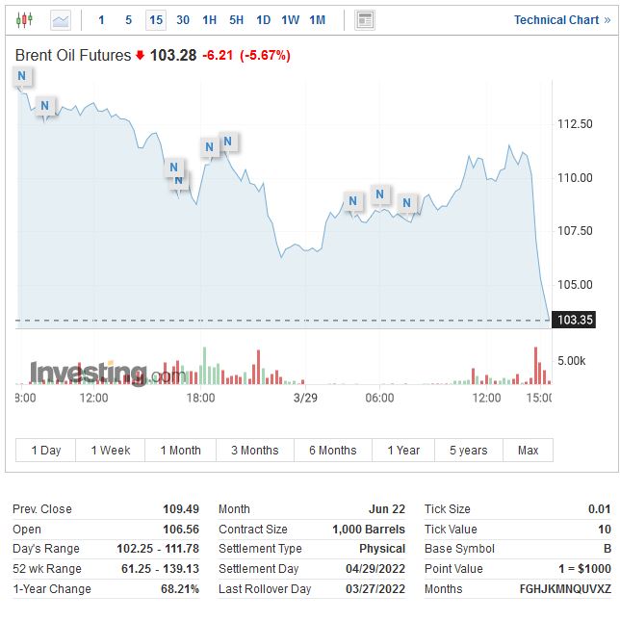Open the news/table view icon

pos(365,19)
